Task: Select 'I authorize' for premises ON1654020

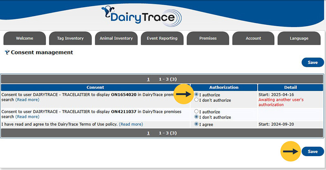Action: click(x=196, y=95)
